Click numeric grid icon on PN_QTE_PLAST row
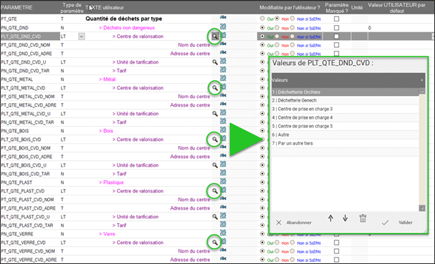 point(223,181)
